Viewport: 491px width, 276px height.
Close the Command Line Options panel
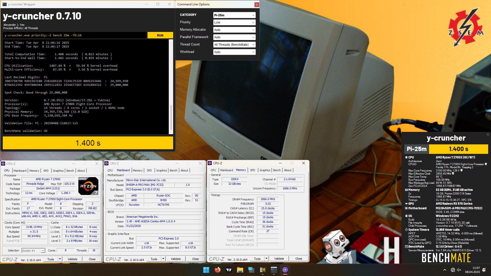point(257,5)
